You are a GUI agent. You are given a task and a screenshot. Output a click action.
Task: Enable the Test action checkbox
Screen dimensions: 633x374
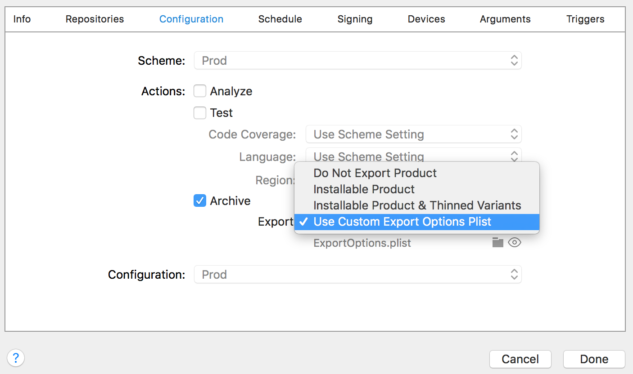[x=200, y=113]
